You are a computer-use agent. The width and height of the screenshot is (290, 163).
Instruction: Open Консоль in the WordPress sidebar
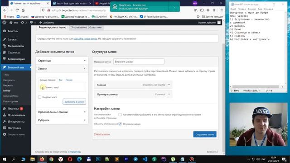[13, 31]
